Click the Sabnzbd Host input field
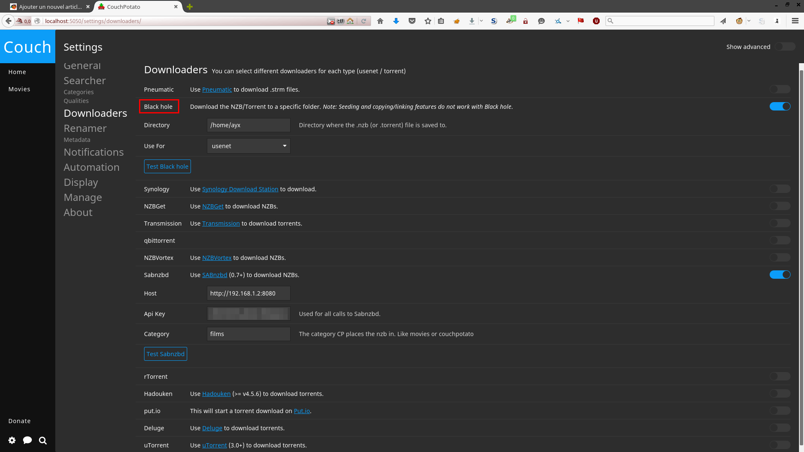The height and width of the screenshot is (452, 804). tap(249, 293)
